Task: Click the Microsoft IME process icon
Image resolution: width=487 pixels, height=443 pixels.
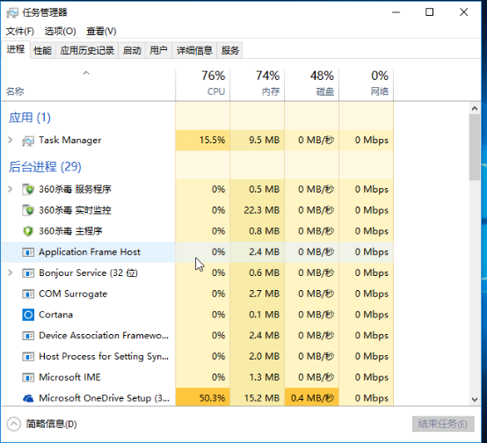Action: pyautogui.click(x=28, y=377)
